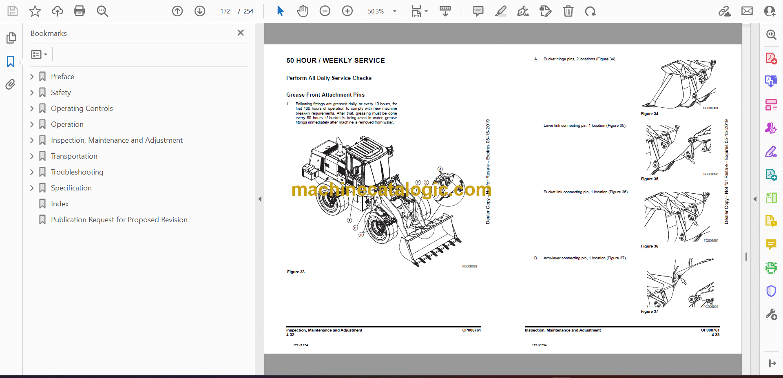Select the Highlight text tool
Image resolution: width=783 pixels, height=378 pixels.
pyautogui.click(x=500, y=11)
